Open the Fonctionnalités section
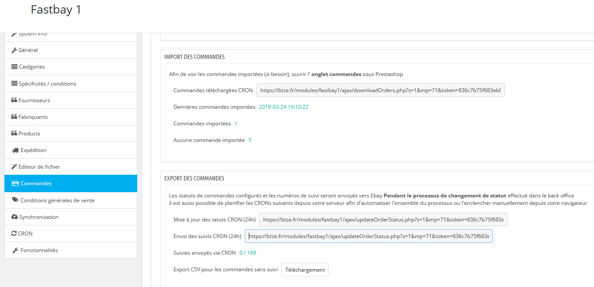 pos(71,250)
